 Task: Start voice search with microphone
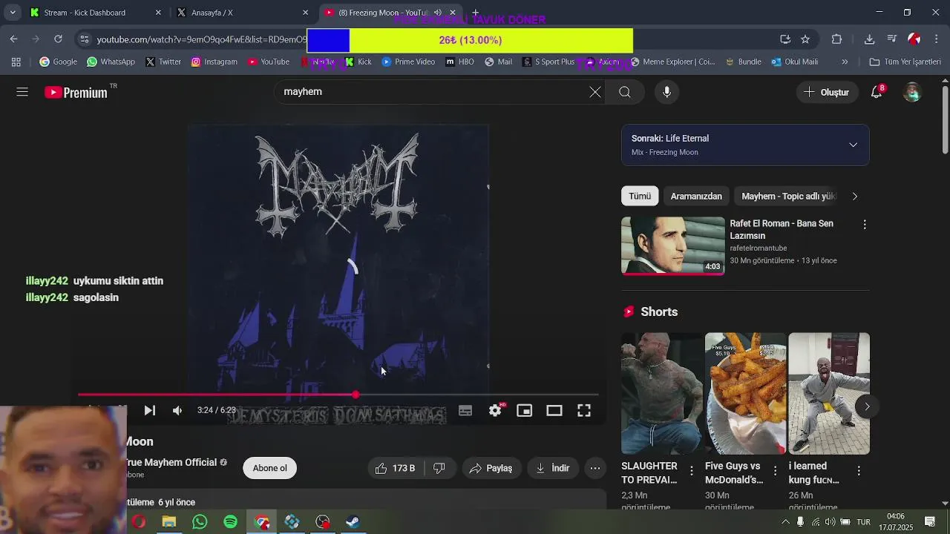(666, 92)
